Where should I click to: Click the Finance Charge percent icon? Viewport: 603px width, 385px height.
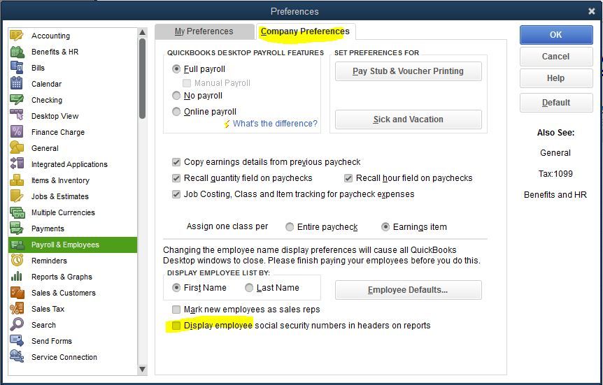17,131
